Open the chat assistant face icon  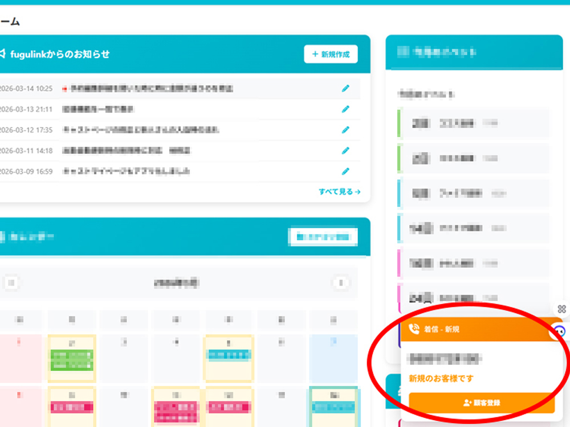tap(560, 331)
